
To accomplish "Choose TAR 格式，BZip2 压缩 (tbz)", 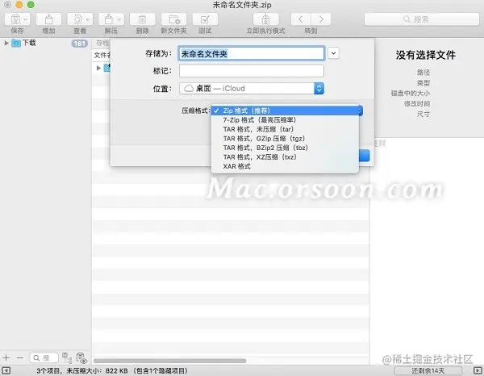I will click(286, 148).
